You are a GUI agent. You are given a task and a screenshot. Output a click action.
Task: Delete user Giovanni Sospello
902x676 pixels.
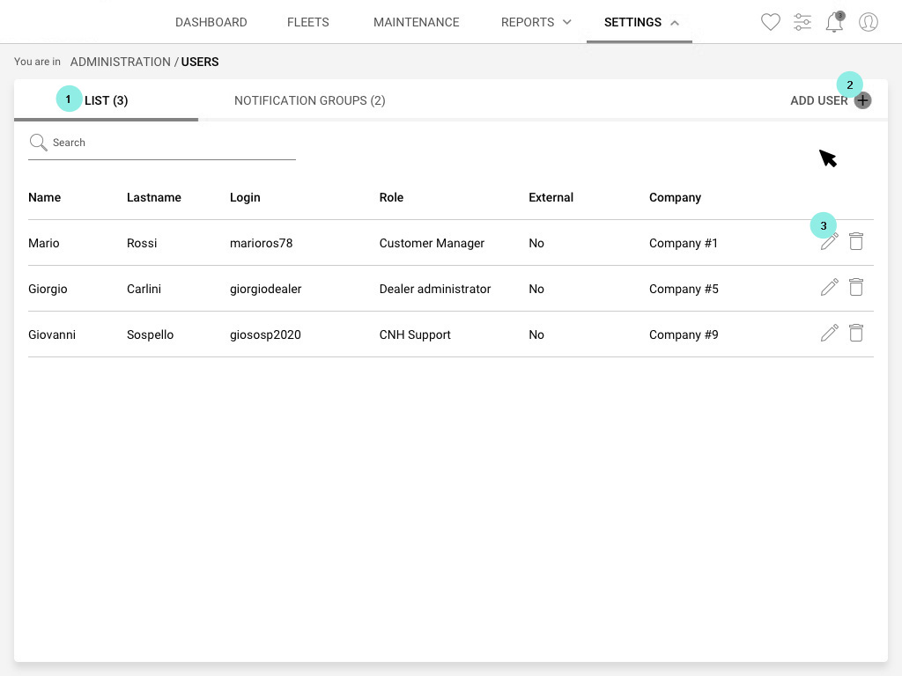coord(856,333)
